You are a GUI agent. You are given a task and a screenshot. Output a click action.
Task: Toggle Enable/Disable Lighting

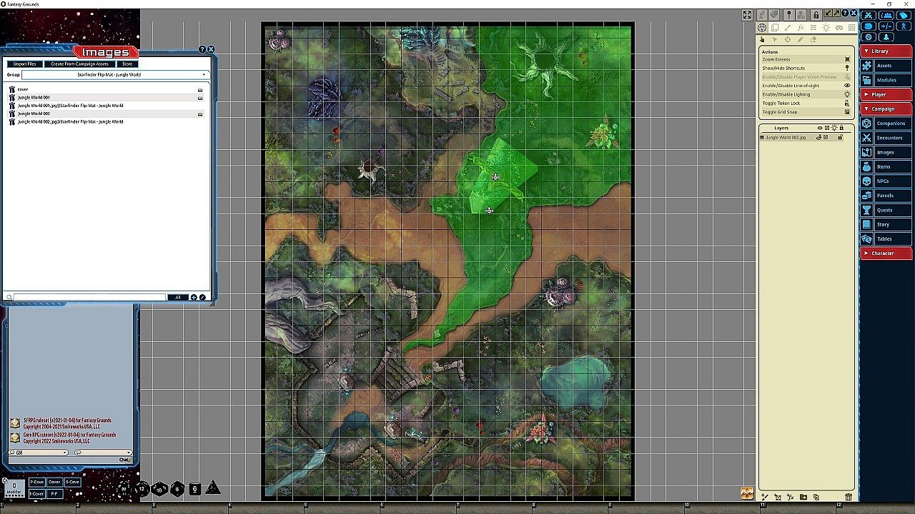[x=806, y=94]
